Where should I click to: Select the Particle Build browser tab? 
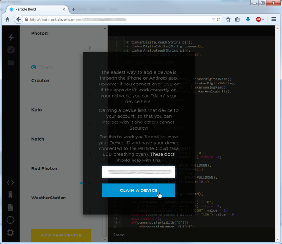pos(37,9)
